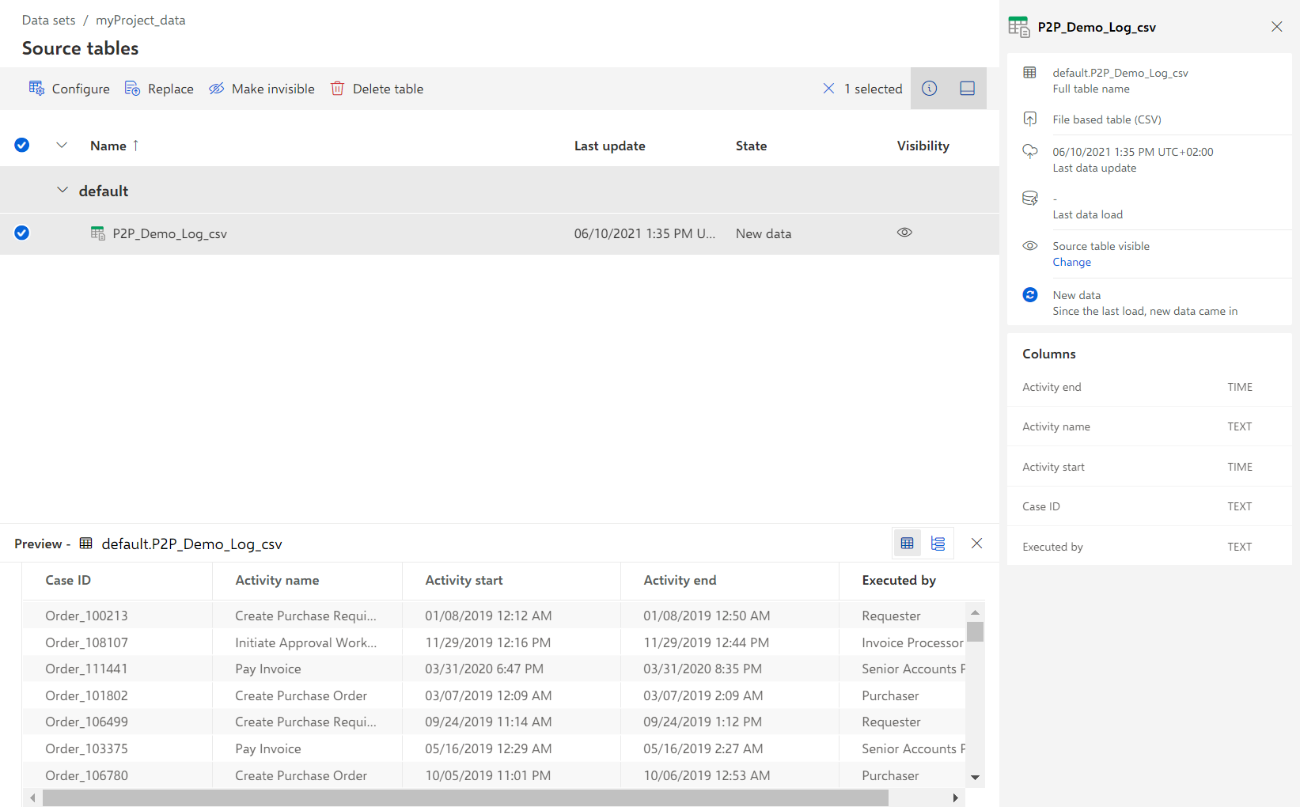Click Case ID preview column header
Screen dimensions: 1300x807
tap(68, 580)
